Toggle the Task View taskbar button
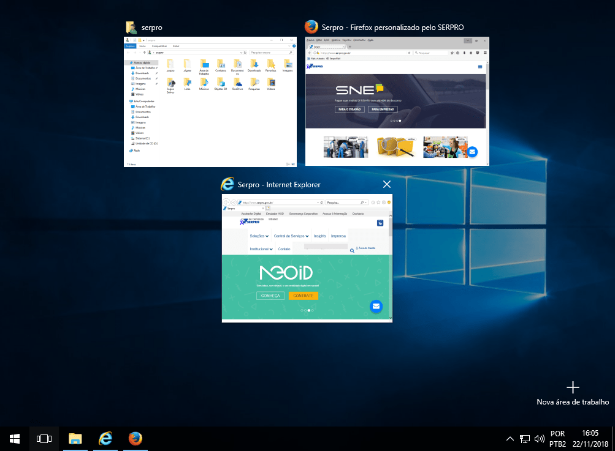The image size is (615, 451). coord(44,438)
